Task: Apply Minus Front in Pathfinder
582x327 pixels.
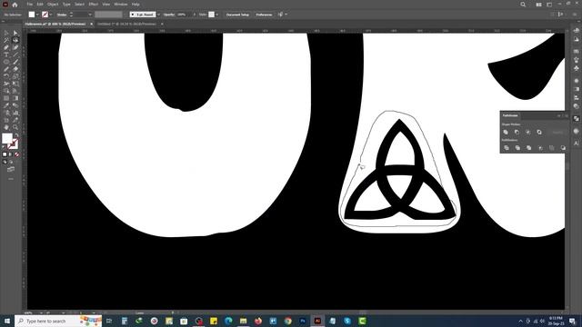Action: [517, 132]
